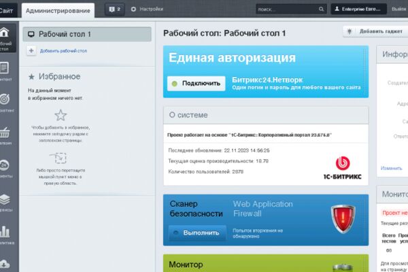Image resolution: width=408 pixels, height=272 pixels.
Task: Click the Web Application Firewall text
Action: pyautogui.click(x=262, y=209)
